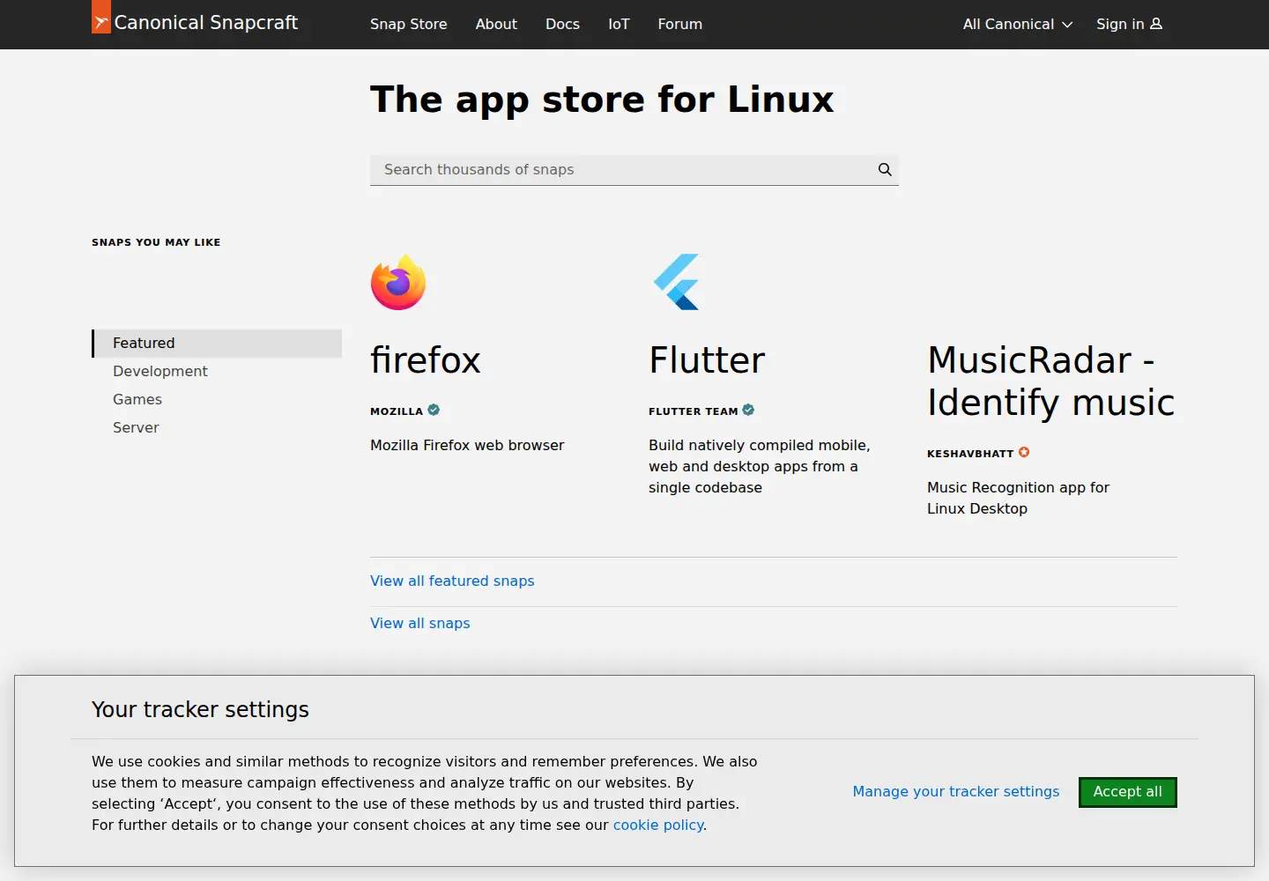The image size is (1269, 881).
Task: Click the MOZILLA publisher name
Action: pos(397,411)
